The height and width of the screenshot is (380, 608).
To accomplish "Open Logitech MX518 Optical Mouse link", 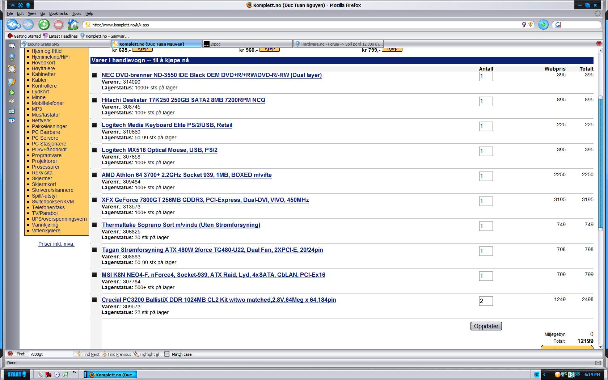I will pos(160,150).
